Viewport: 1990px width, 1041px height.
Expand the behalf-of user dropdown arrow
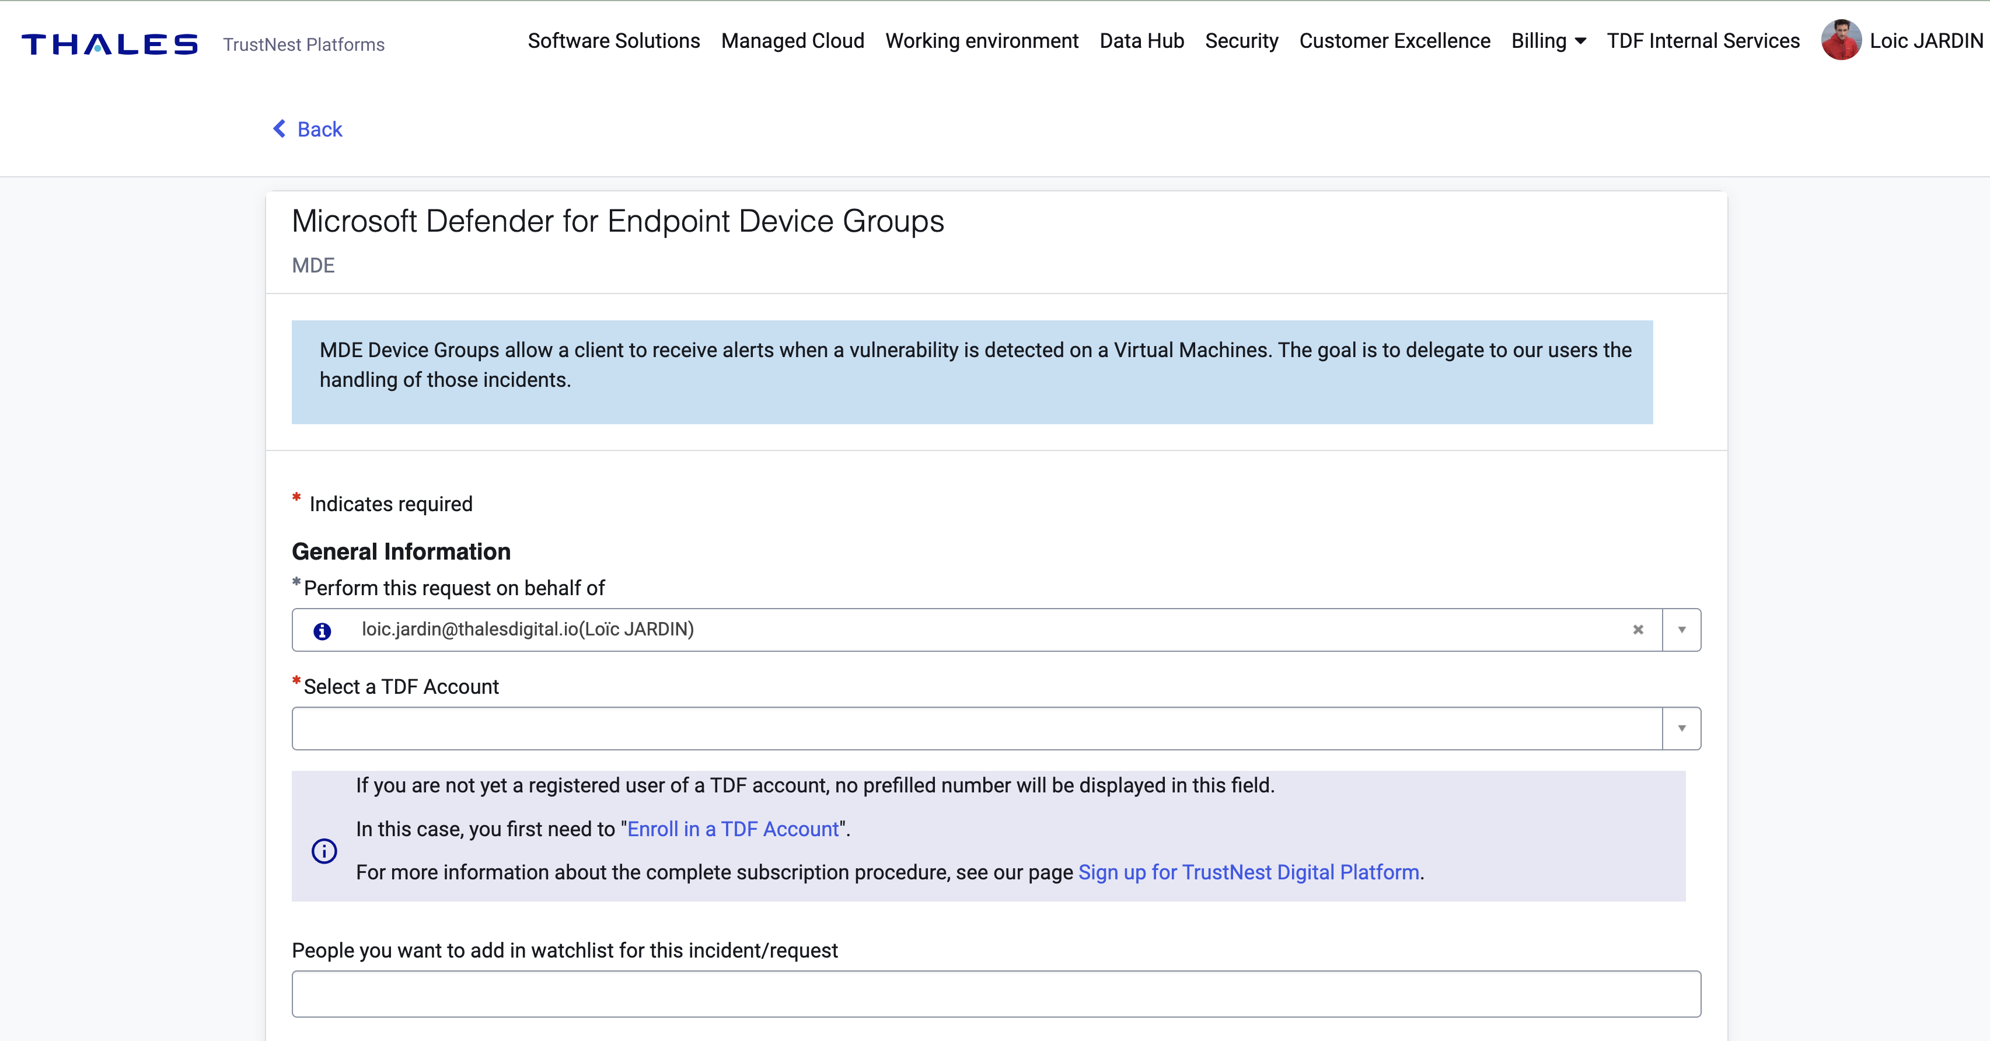(x=1682, y=630)
